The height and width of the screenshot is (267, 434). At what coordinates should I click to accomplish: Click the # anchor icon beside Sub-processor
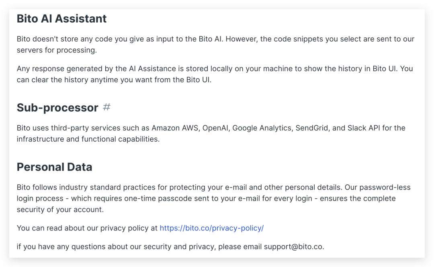(x=106, y=107)
